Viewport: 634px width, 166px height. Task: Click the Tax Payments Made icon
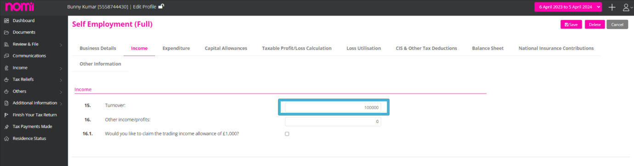6,127
